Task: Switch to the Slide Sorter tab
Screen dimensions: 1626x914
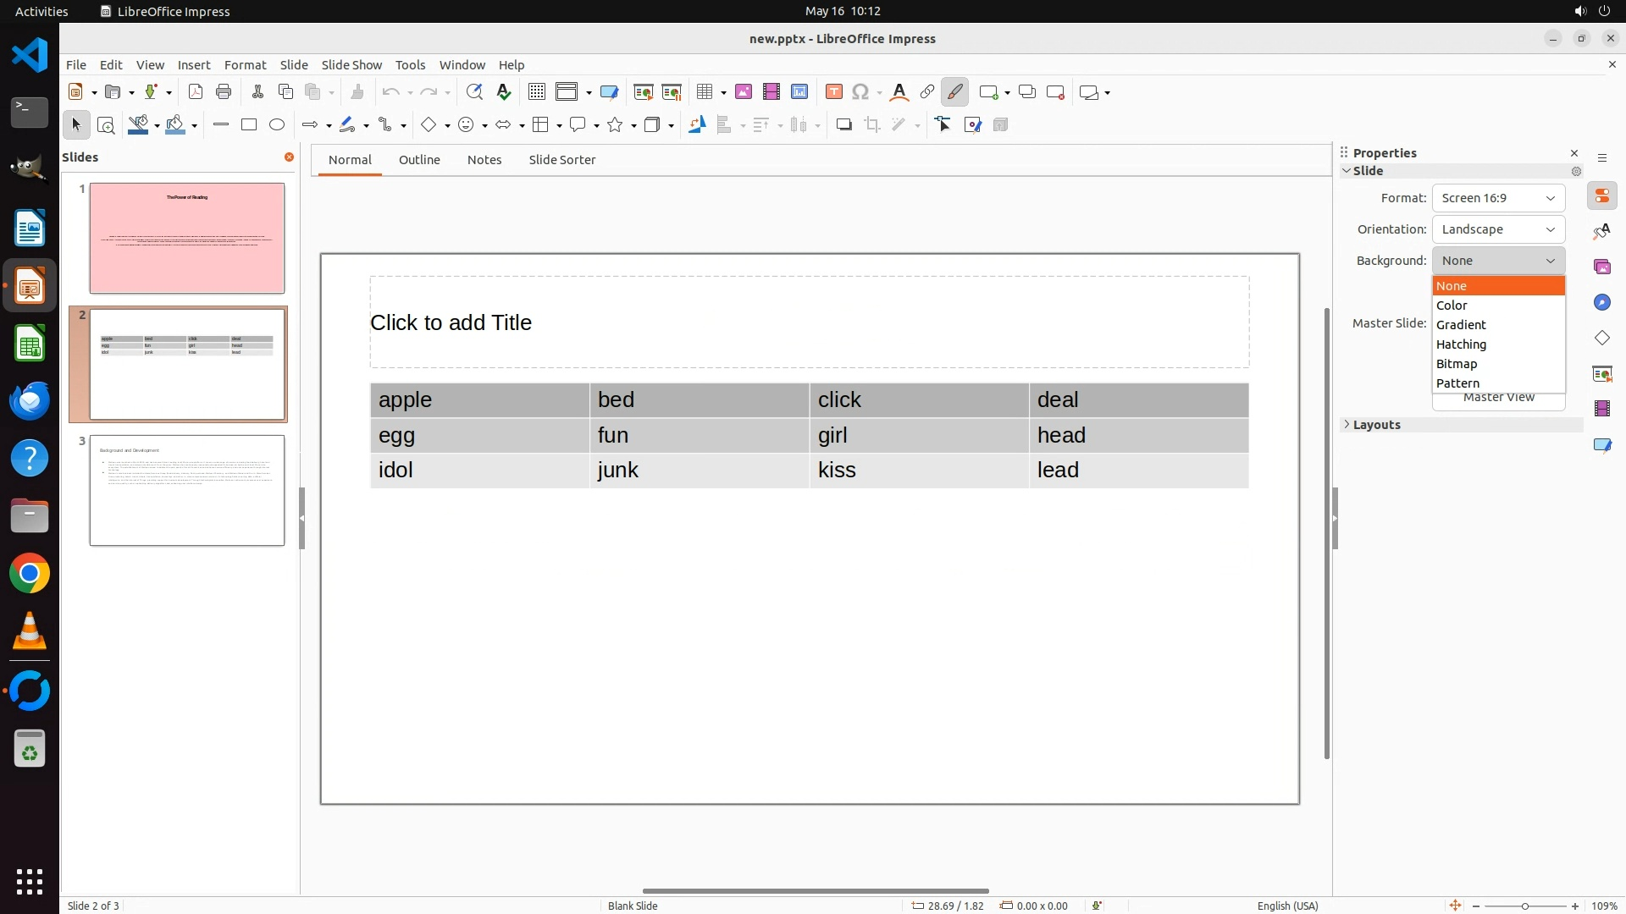Action: click(x=561, y=160)
